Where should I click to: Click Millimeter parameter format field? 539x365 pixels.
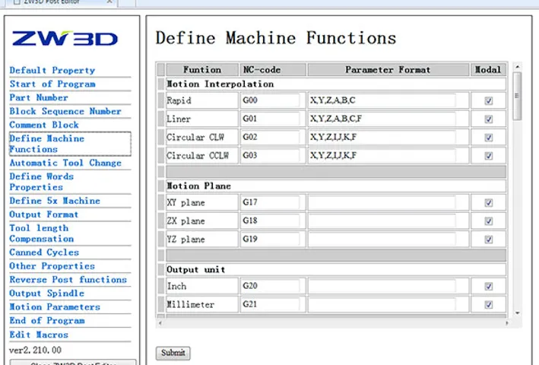382,304
